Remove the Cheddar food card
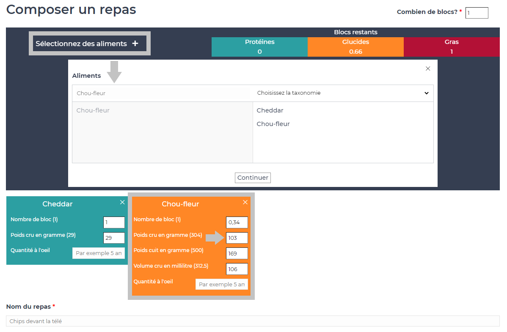 pos(122,202)
